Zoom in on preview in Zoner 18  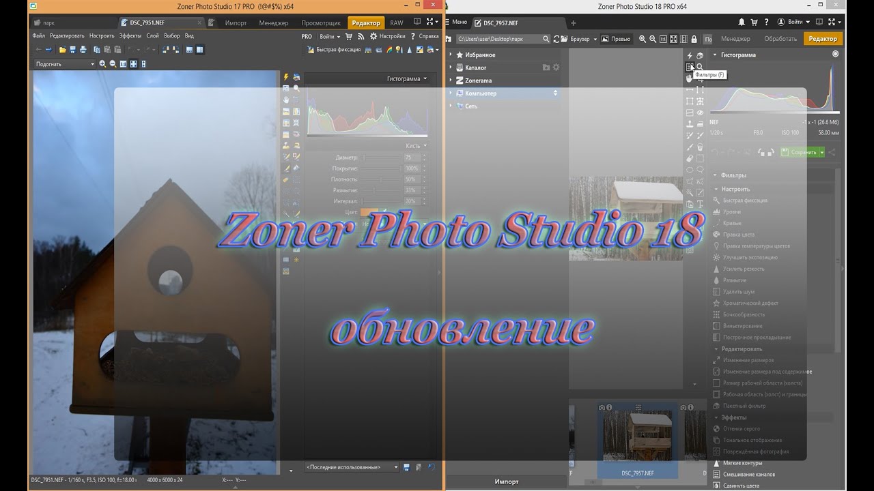pos(642,39)
